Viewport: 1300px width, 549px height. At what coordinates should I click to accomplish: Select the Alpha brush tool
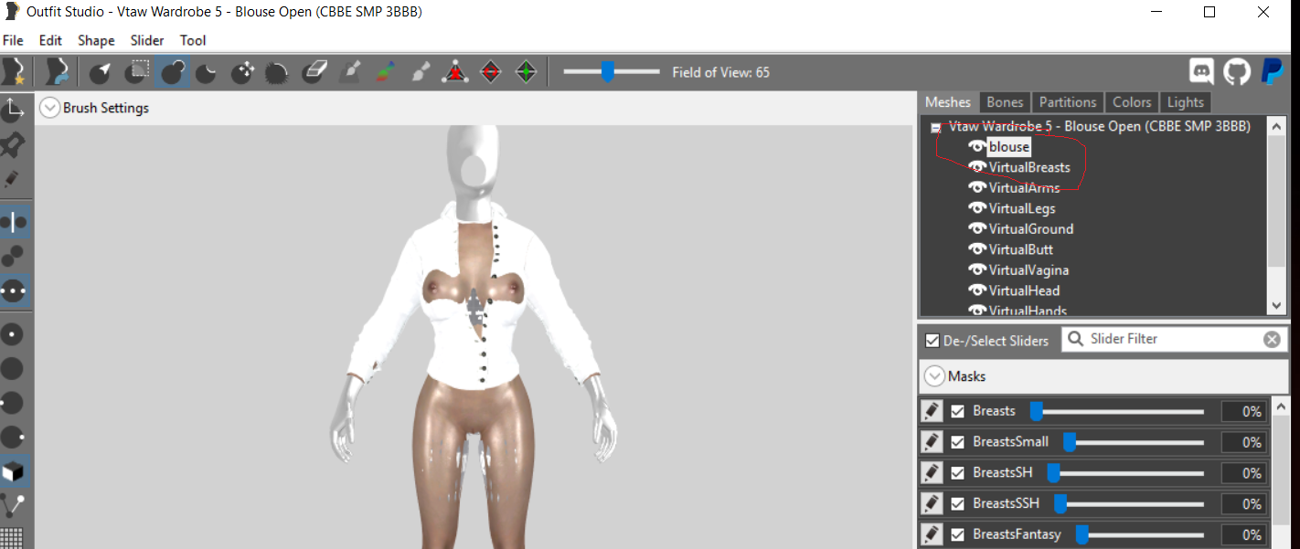tap(421, 71)
